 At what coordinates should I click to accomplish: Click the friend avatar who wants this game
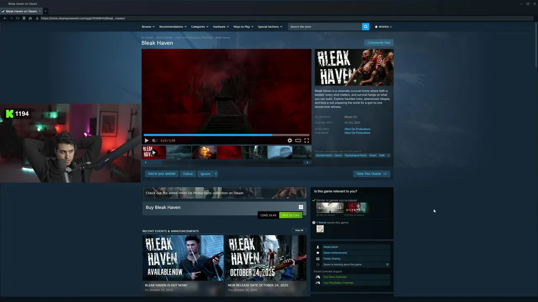[320, 229]
